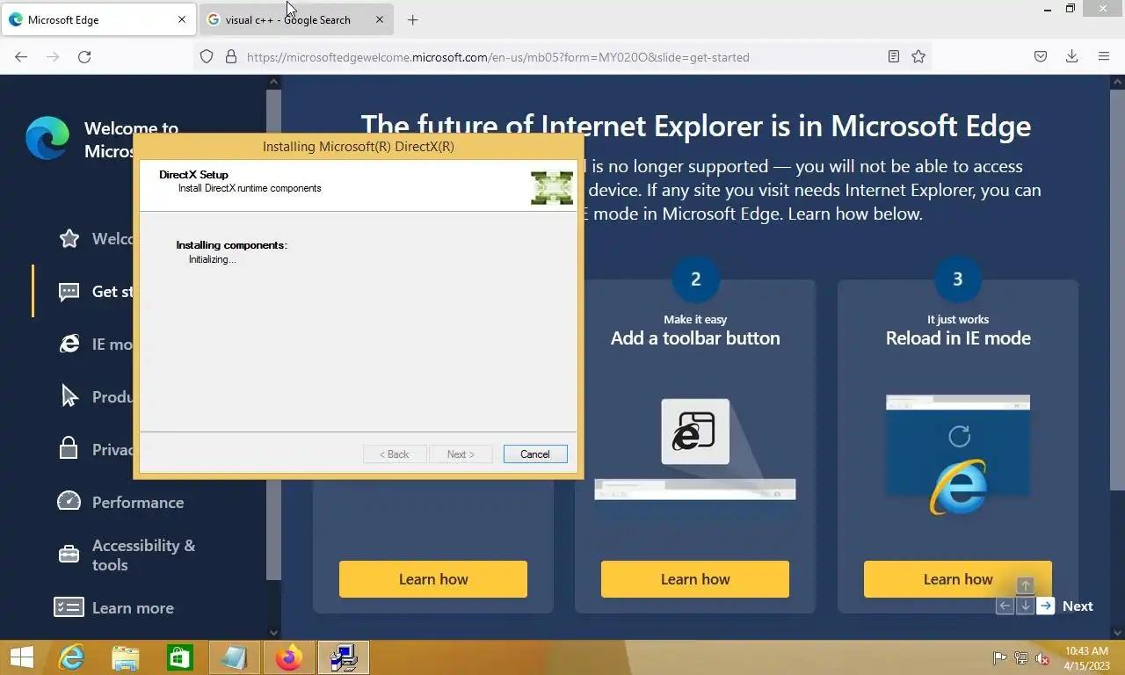This screenshot has height=675, width=1125.
Task: Click the address bar URL field
Action: point(562,56)
